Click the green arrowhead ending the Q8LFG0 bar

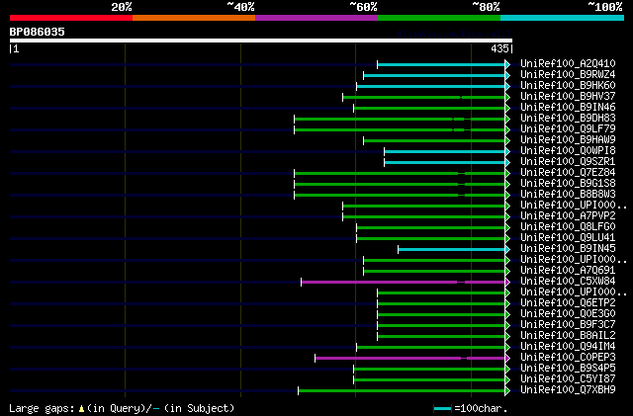click(x=507, y=228)
